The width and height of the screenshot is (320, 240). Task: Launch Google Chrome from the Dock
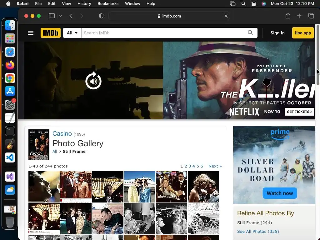[10, 78]
